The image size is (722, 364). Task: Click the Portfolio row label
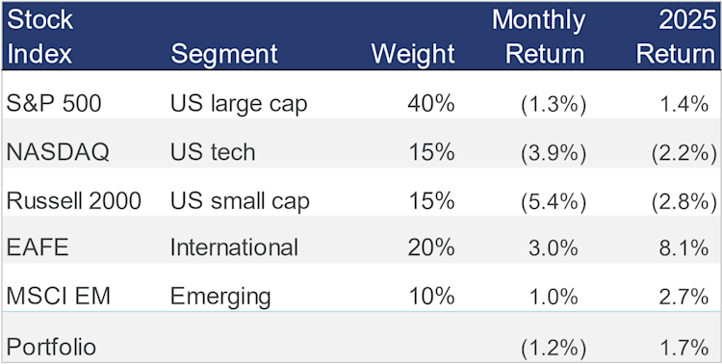click(x=51, y=347)
